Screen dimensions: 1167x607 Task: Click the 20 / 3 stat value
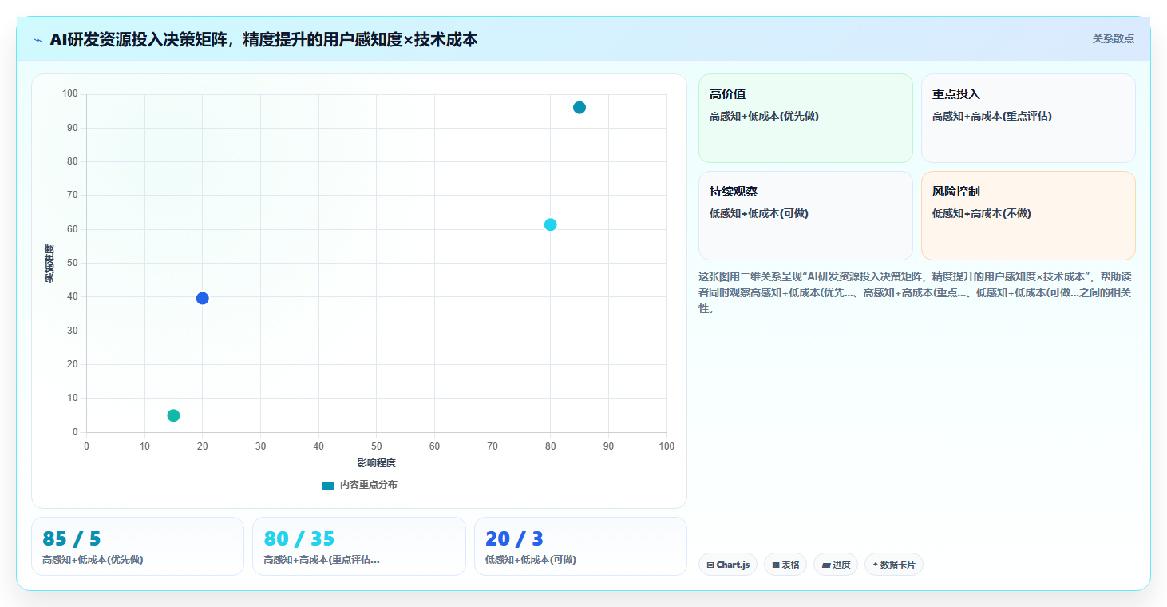515,539
